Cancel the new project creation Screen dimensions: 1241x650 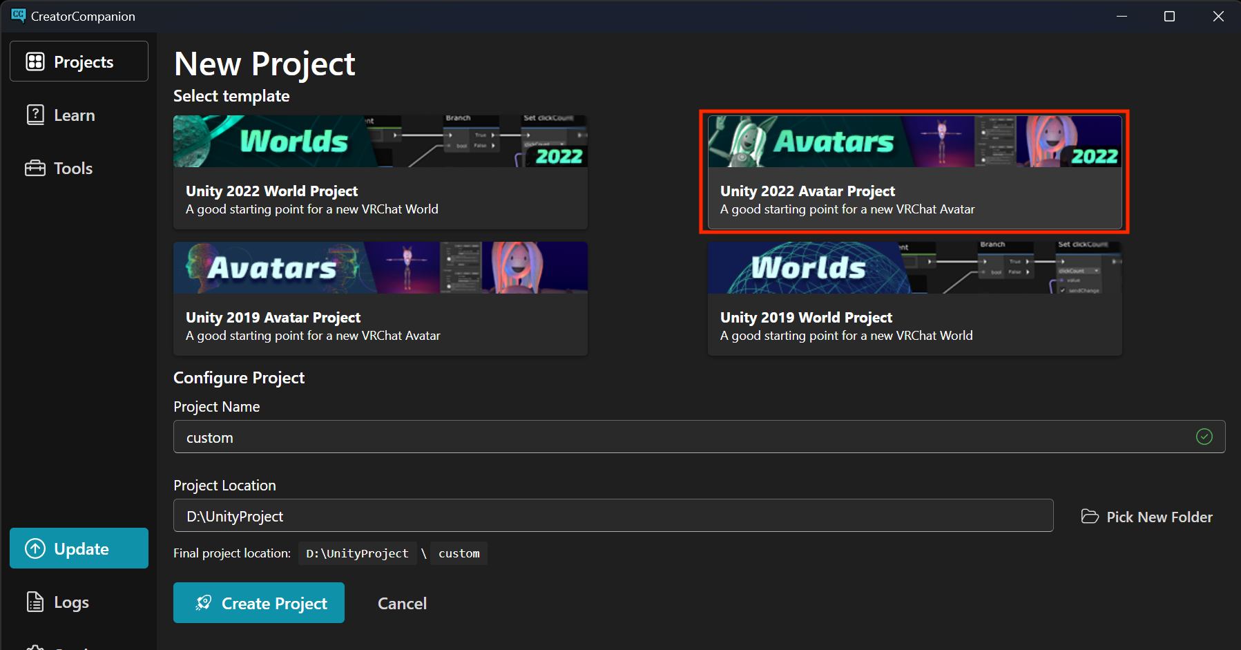coord(402,603)
